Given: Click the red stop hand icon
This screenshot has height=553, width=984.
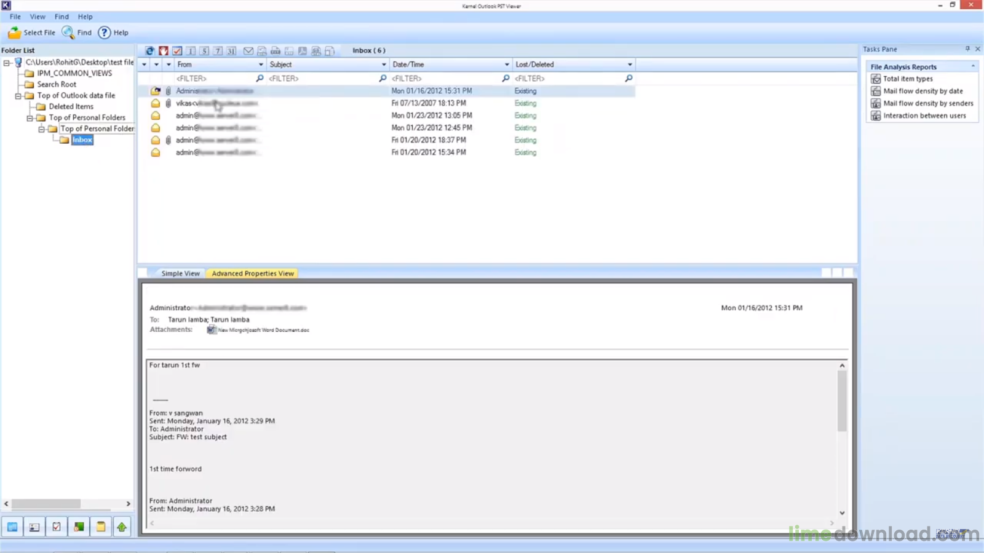Looking at the screenshot, I should point(164,51).
